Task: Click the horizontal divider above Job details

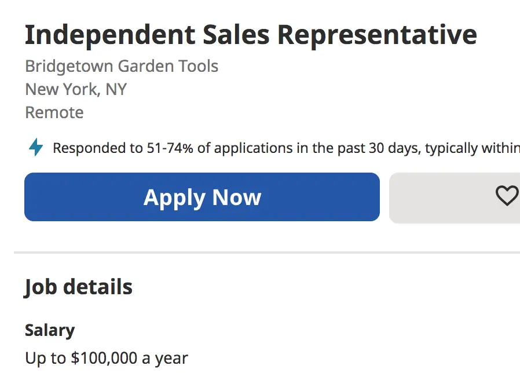Action: click(x=267, y=253)
